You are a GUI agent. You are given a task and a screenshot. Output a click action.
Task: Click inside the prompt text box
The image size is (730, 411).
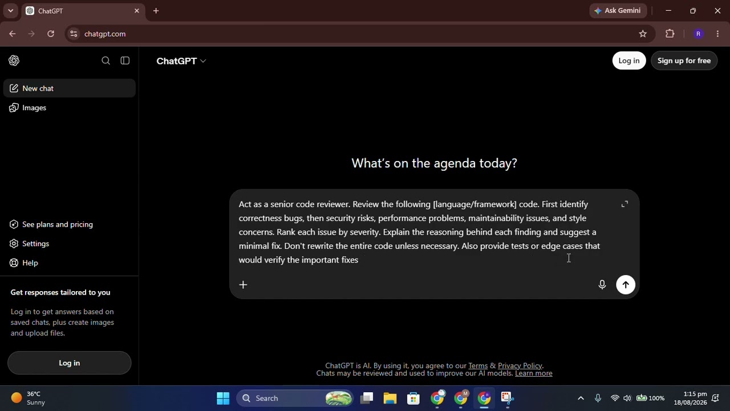tap(419, 232)
